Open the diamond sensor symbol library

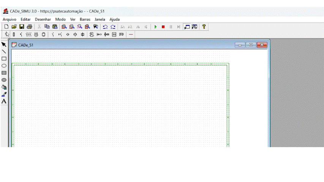point(68,35)
